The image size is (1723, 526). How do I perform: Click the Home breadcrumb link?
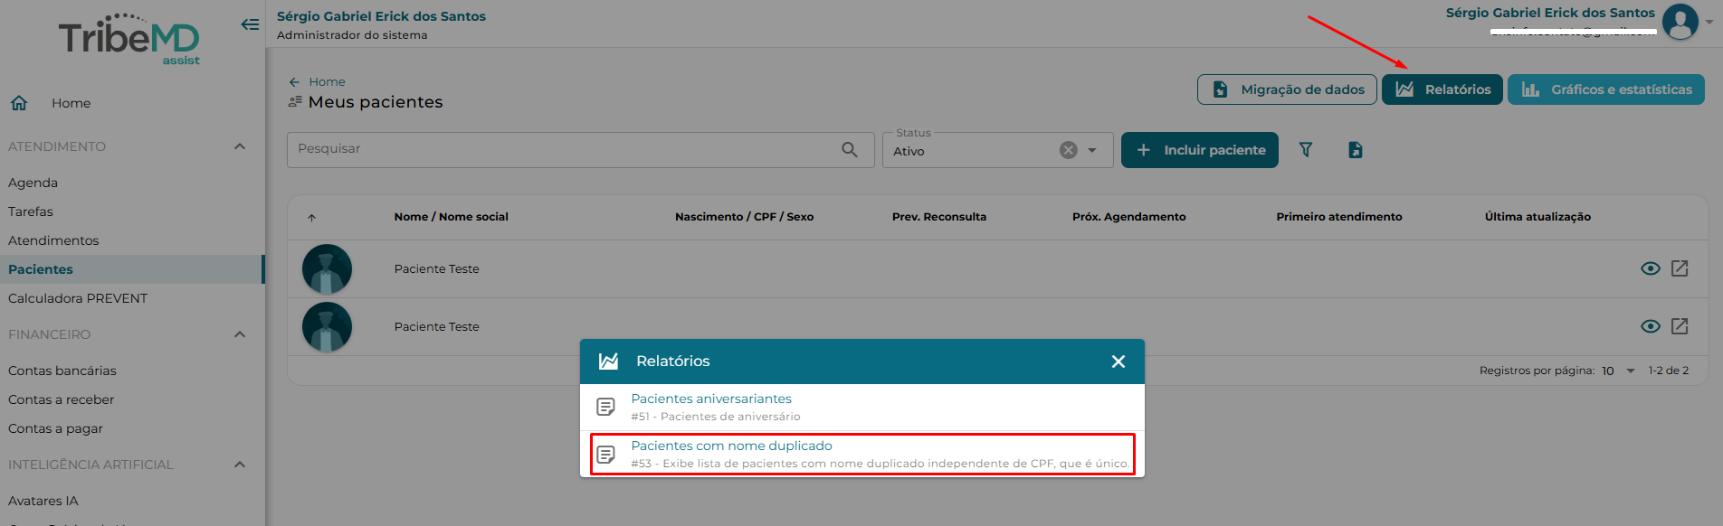pyautogui.click(x=327, y=82)
